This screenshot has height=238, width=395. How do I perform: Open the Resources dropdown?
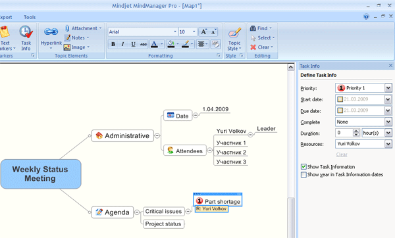click(388, 144)
